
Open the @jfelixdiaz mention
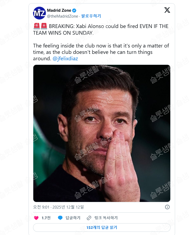click(x=65, y=58)
